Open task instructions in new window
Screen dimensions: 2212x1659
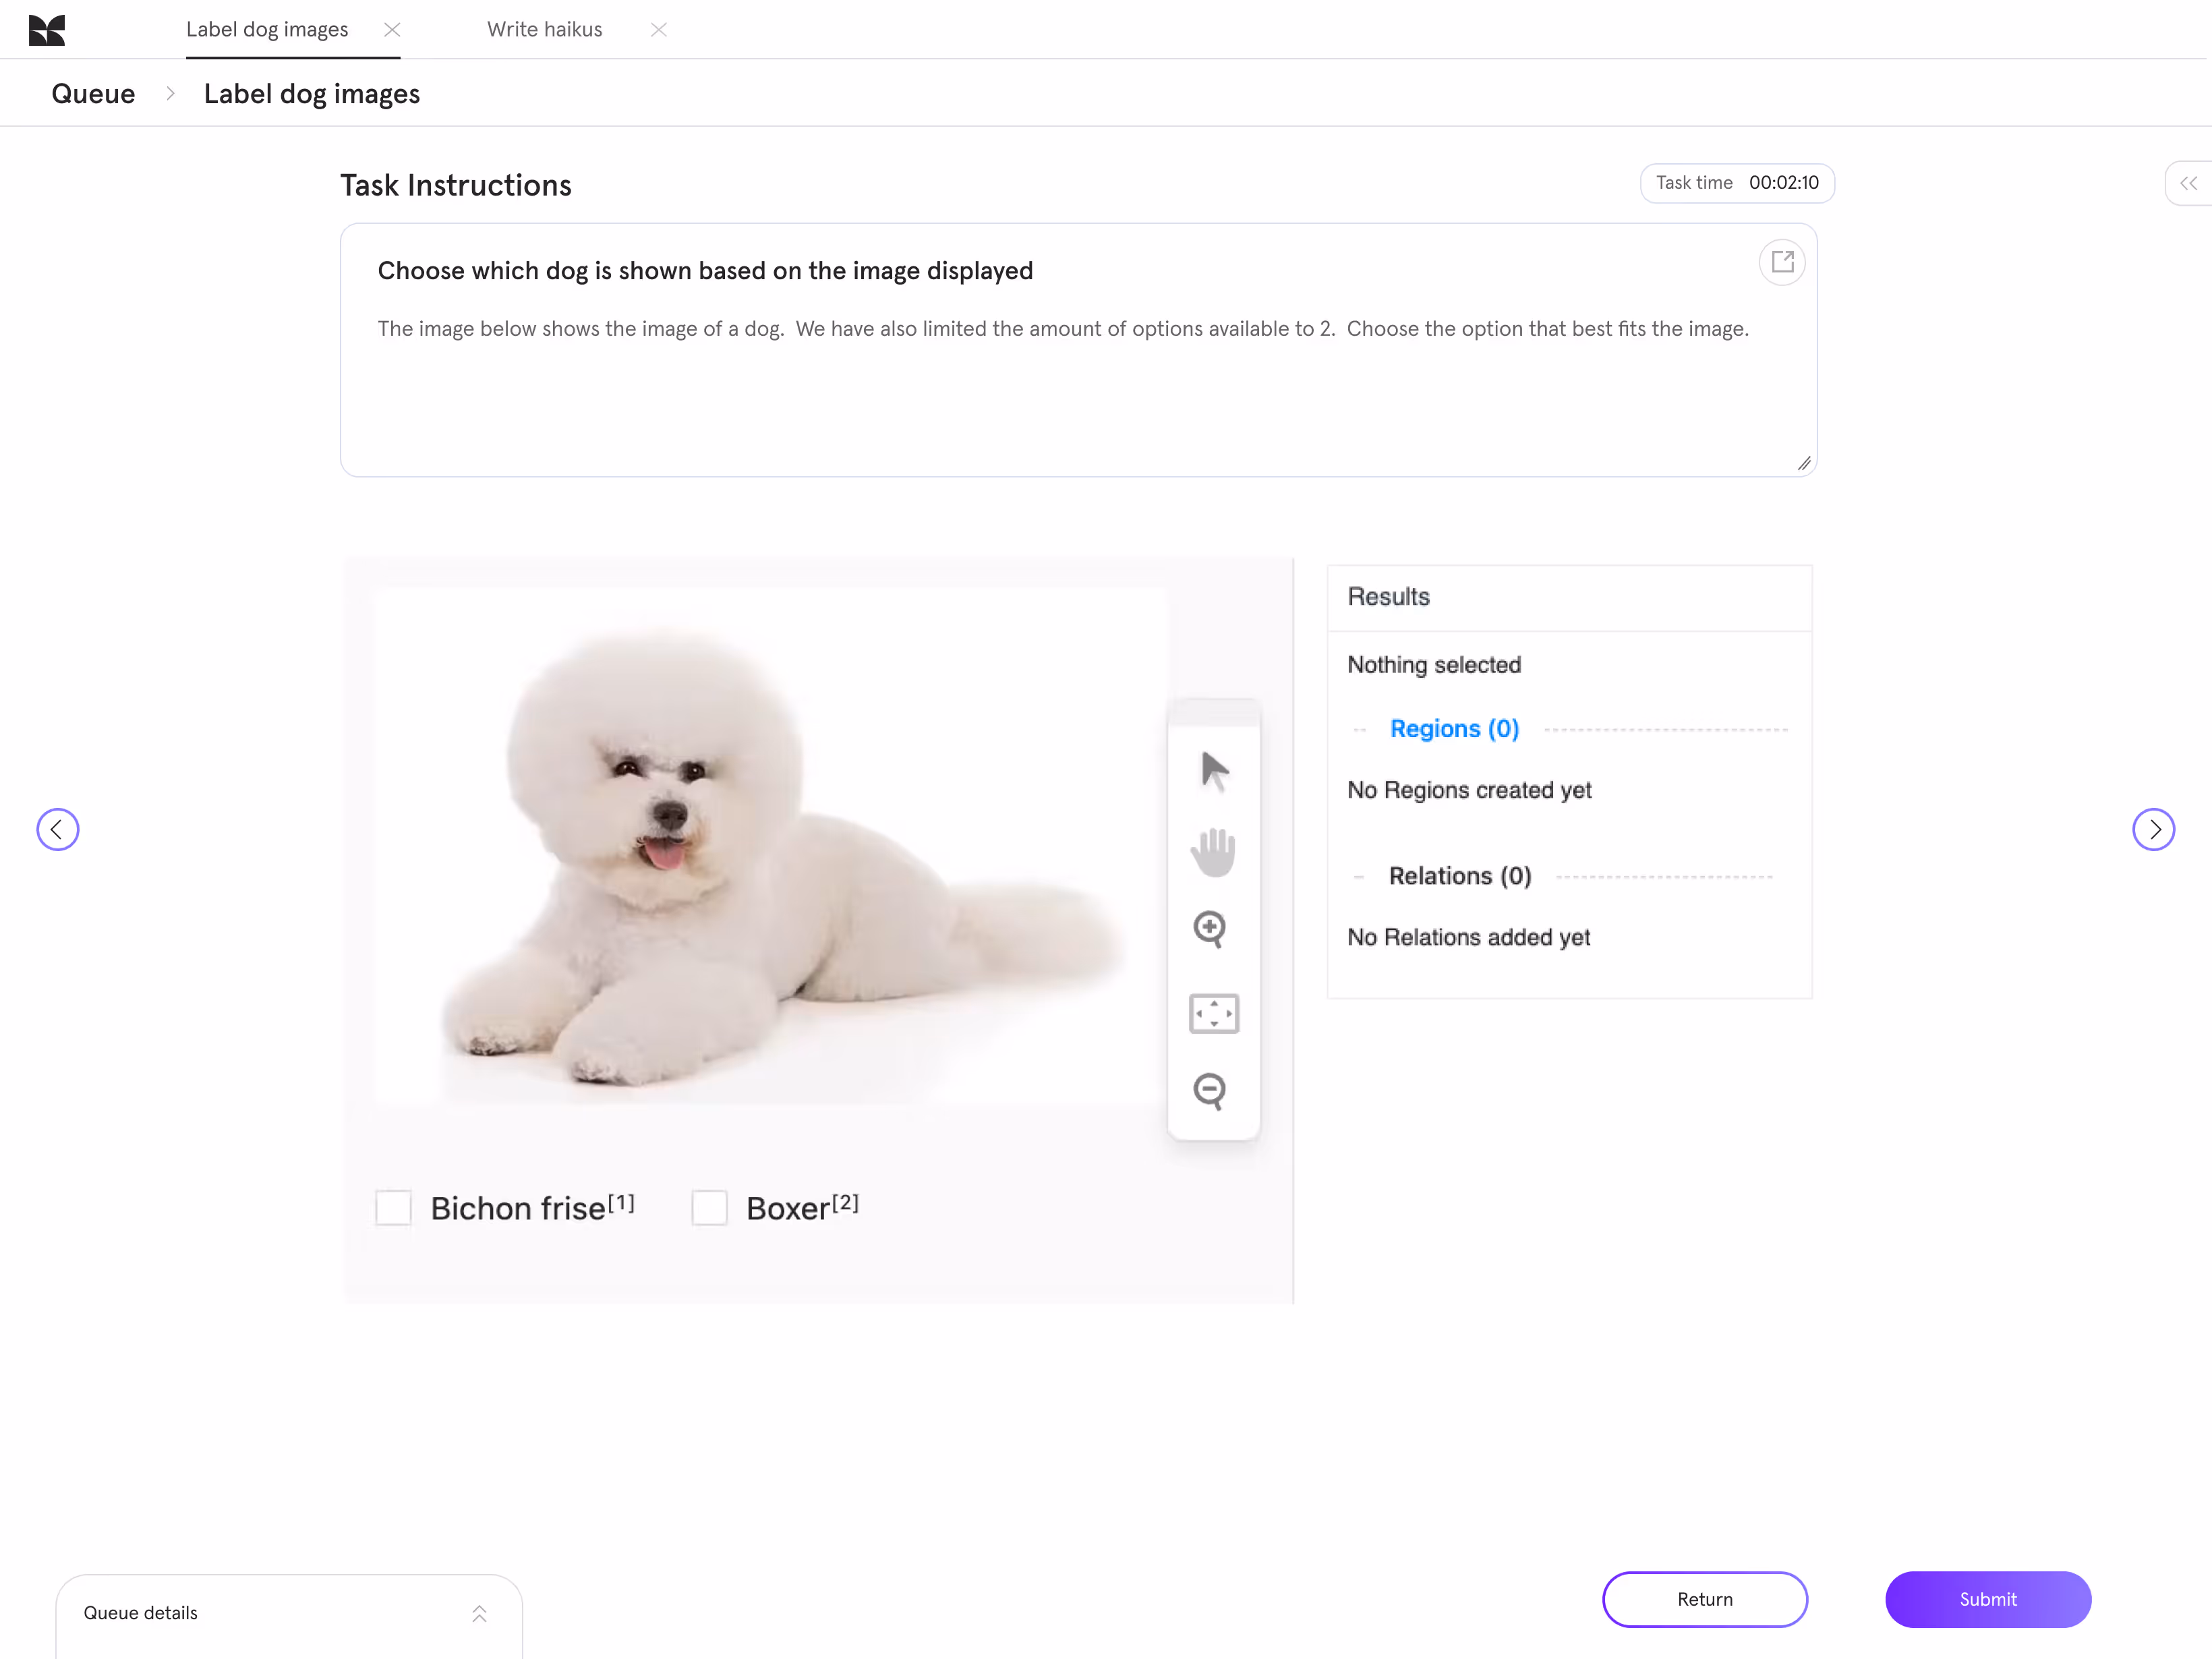pyautogui.click(x=1782, y=262)
